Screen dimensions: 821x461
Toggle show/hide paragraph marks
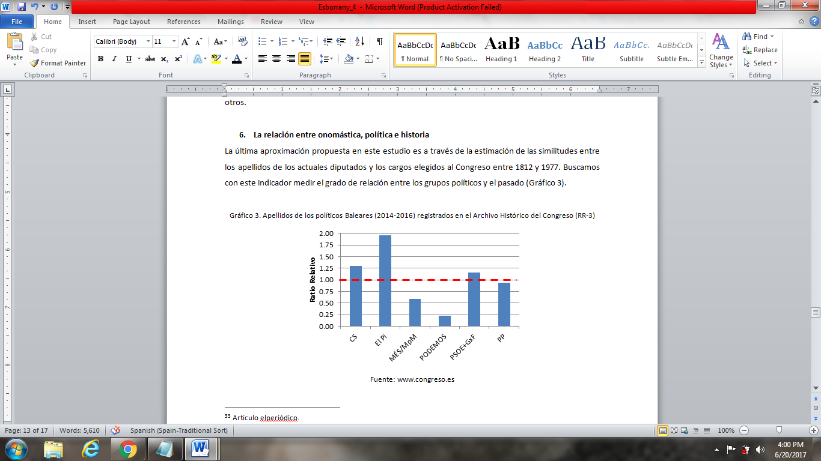pyautogui.click(x=379, y=41)
